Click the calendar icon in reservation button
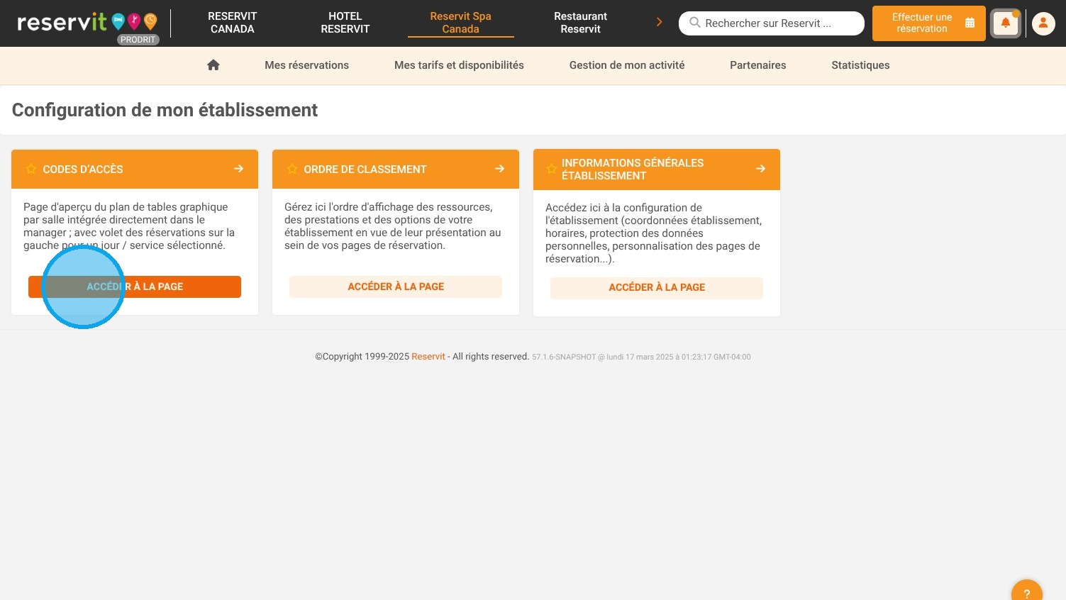The height and width of the screenshot is (600, 1066). (x=970, y=23)
